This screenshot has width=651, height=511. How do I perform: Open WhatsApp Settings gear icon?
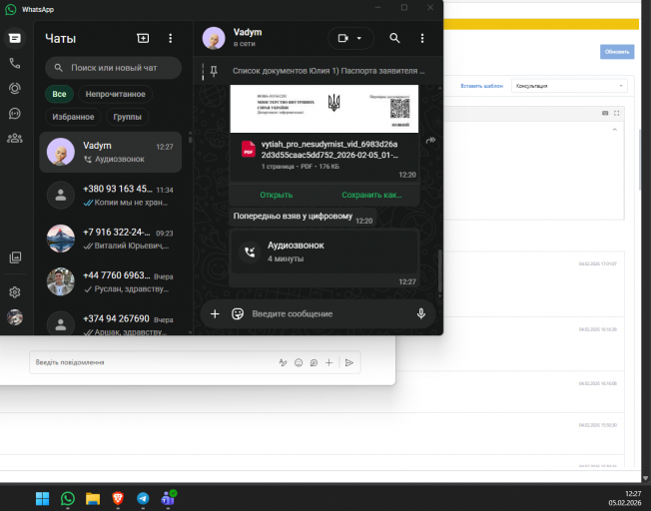(15, 292)
